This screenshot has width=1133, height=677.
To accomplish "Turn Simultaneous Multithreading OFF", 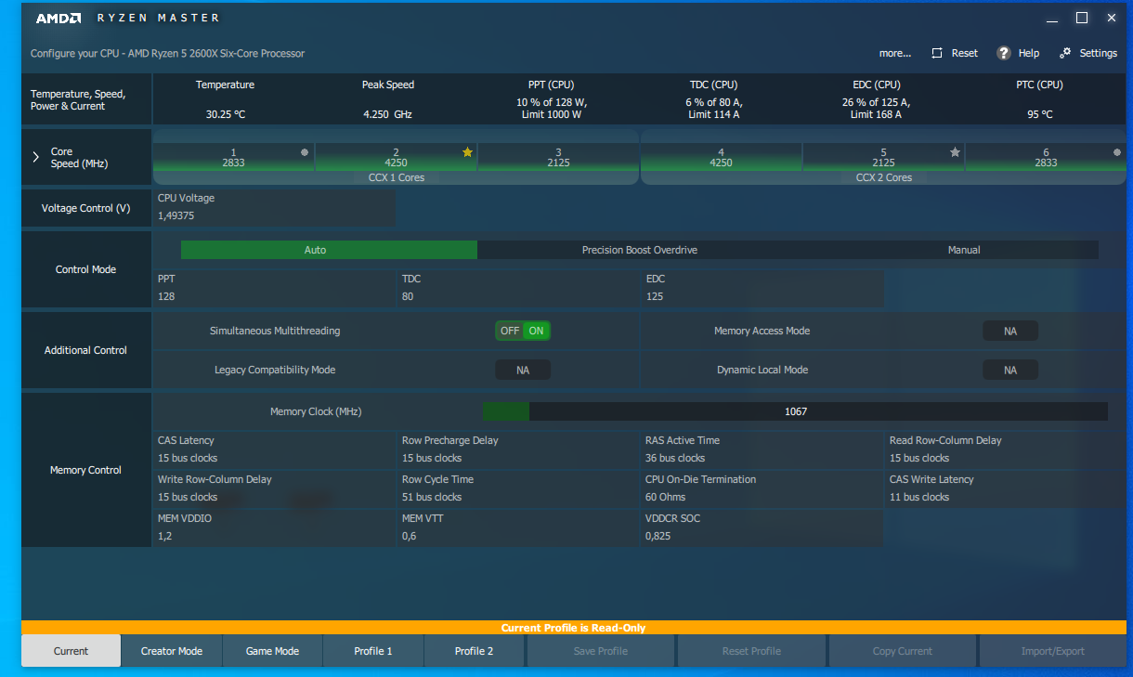I will pos(510,331).
